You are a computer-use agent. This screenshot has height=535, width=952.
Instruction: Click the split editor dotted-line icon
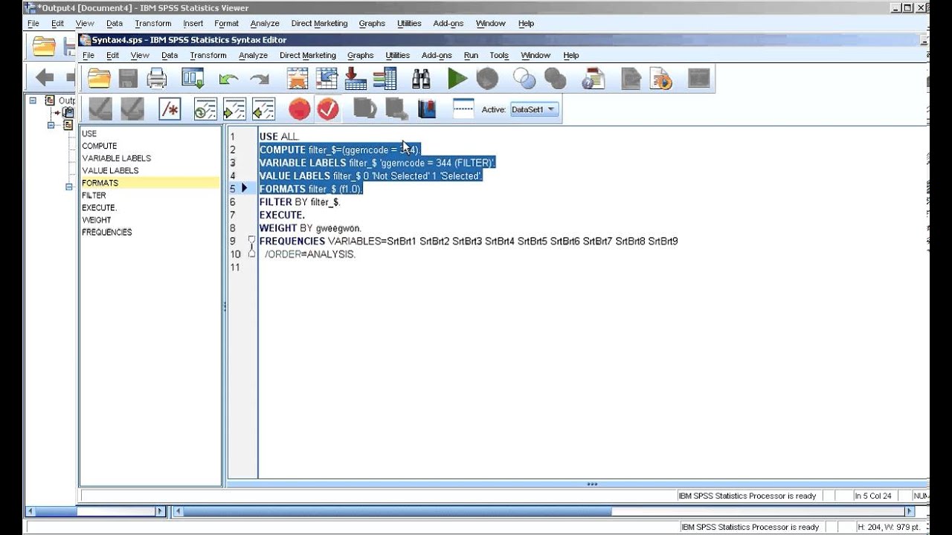point(463,109)
